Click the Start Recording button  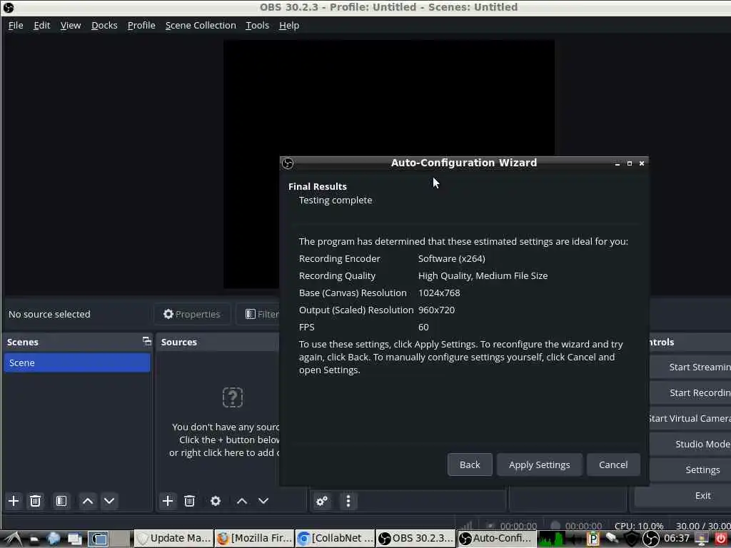pyautogui.click(x=690, y=393)
